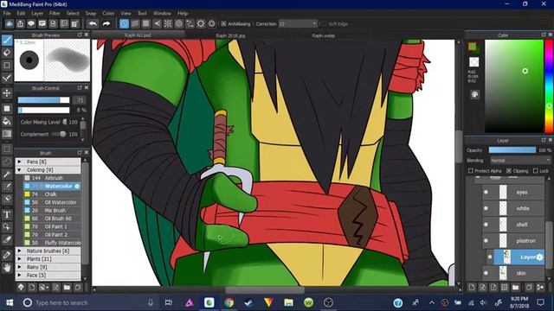Open the Layer menu
The image size is (554, 311).
(x=37, y=14)
